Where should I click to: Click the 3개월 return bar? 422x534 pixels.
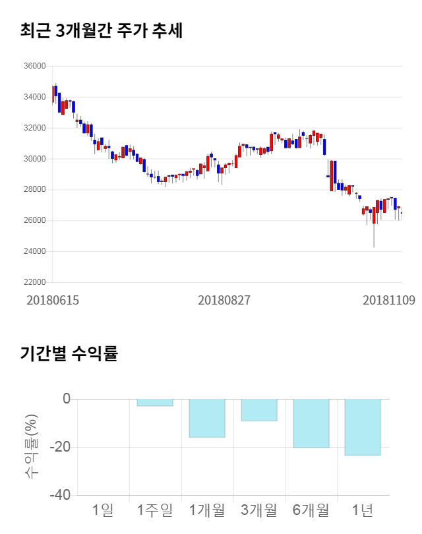(x=259, y=410)
